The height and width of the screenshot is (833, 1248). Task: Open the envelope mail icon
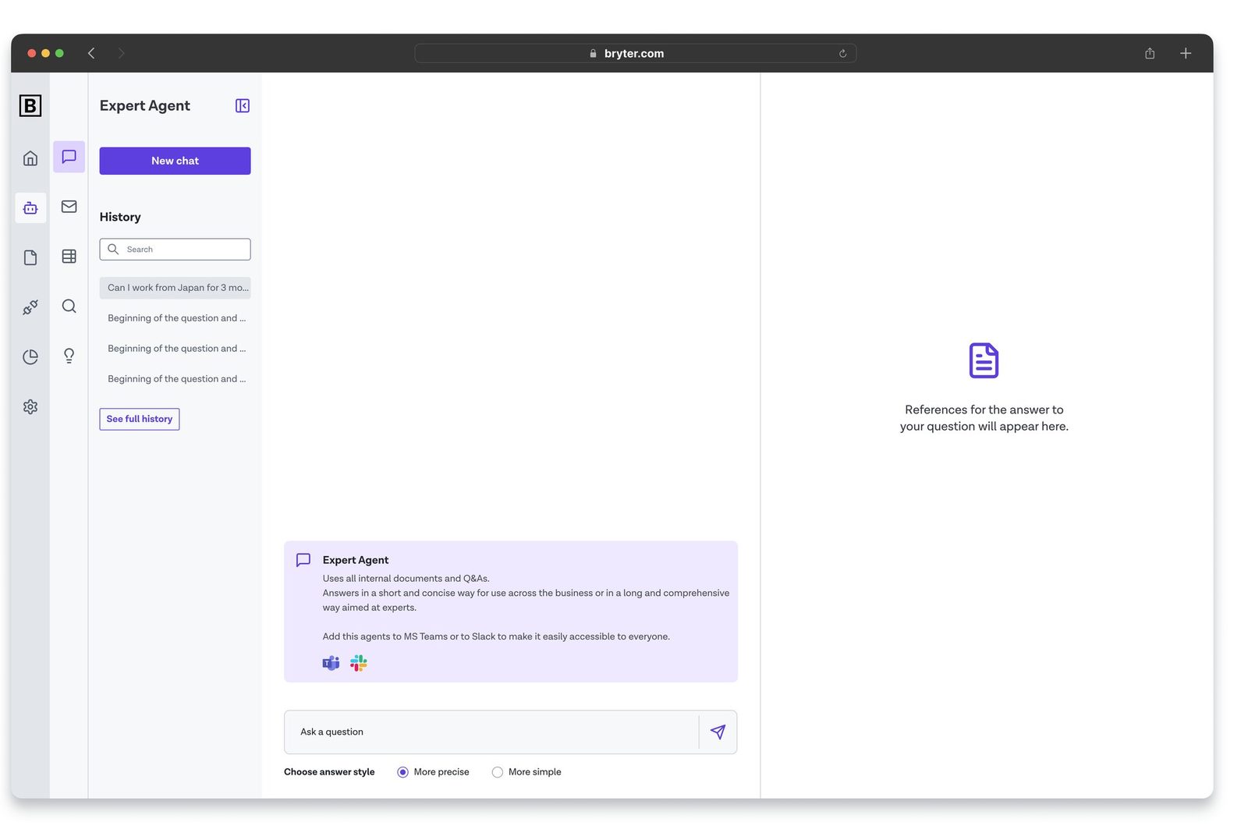pos(69,207)
